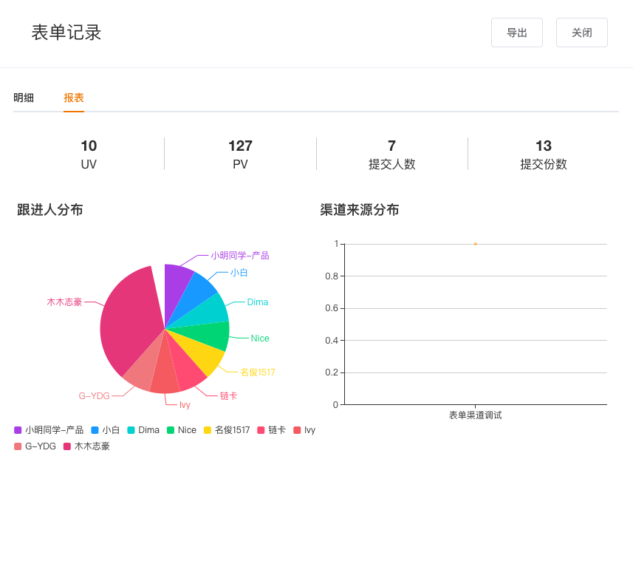Toggle 小明同学-产品 legend item

point(49,430)
